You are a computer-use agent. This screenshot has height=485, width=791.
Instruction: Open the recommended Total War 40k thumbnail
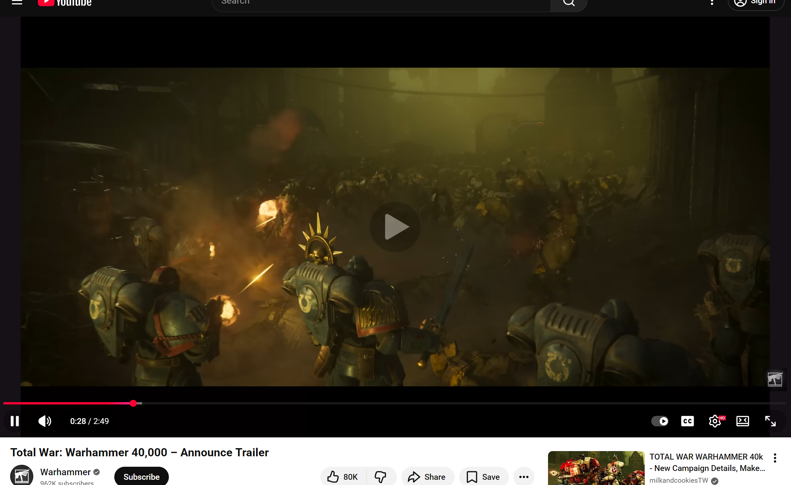click(596, 468)
